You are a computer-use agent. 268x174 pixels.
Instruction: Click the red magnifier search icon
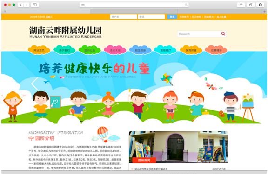coord(223,34)
